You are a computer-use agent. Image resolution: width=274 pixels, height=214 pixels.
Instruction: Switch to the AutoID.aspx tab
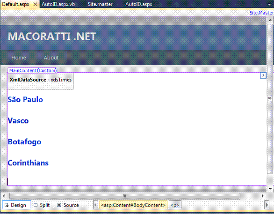(x=139, y=4)
